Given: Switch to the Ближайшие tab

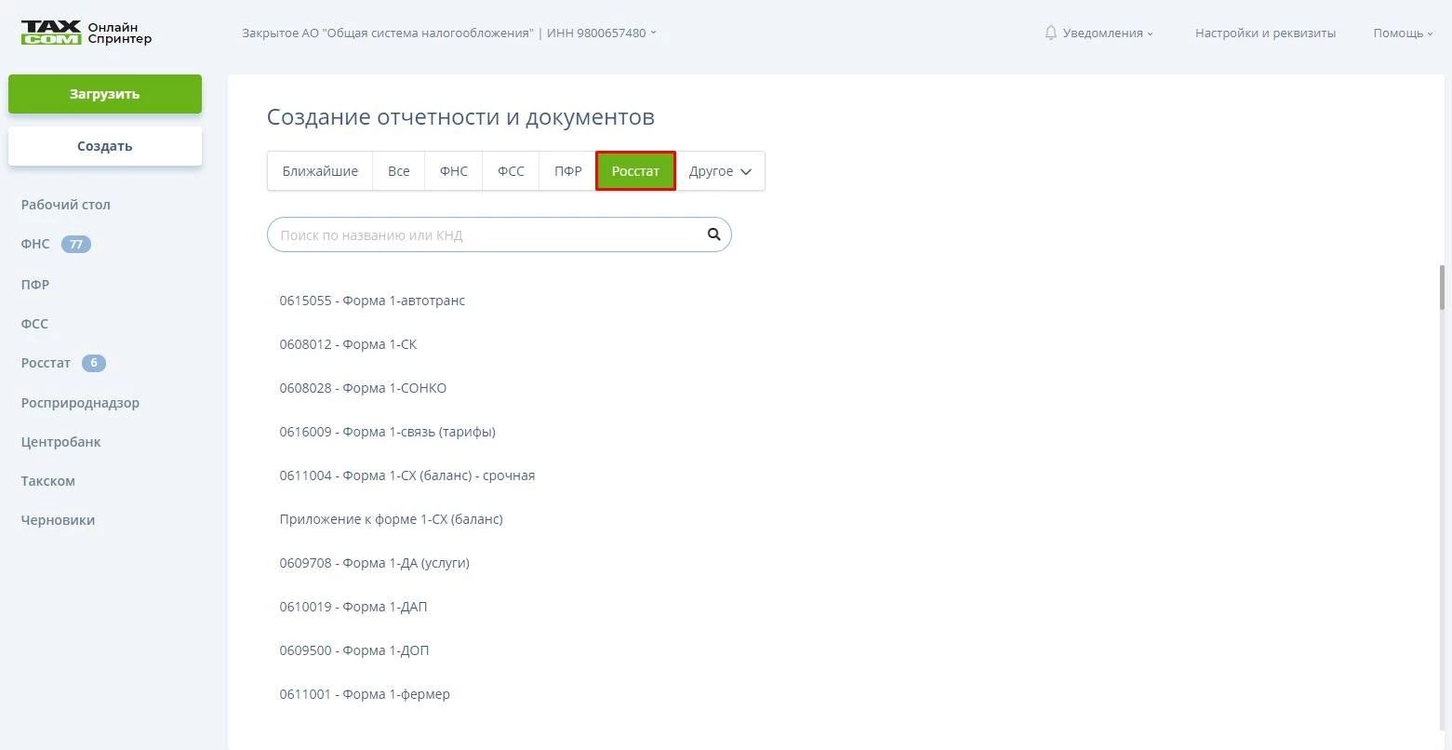Looking at the screenshot, I should [x=320, y=171].
